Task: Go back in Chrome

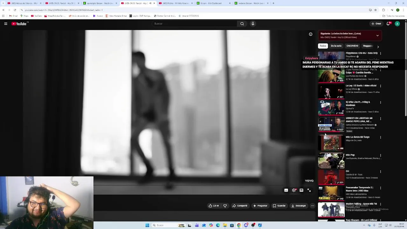Action: tap(3, 10)
